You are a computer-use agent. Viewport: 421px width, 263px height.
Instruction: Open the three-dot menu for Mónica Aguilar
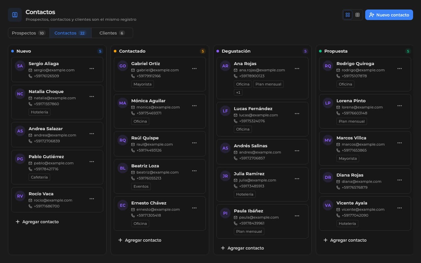pyautogui.click(x=194, y=106)
